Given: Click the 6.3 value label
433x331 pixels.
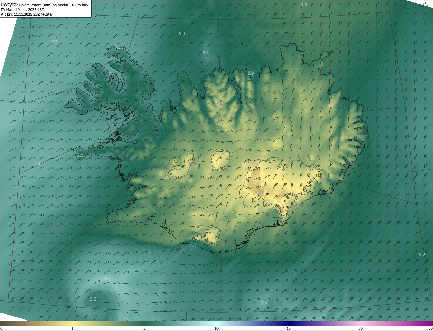Looking at the screenshot, I should (206, 53).
